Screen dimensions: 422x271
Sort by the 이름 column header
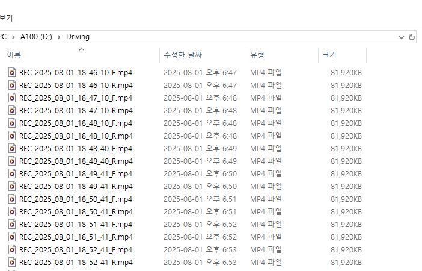click(14, 55)
